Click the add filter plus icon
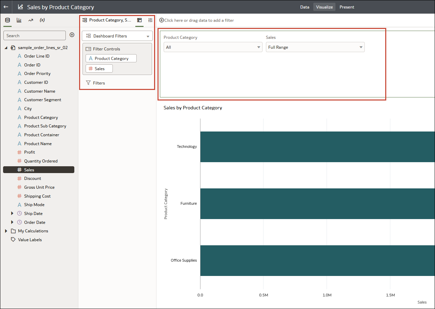435x309 pixels. [x=162, y=20]
